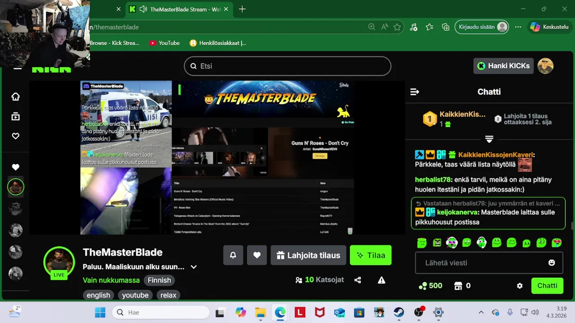
Task: Open Copilot Keskustelu button
Action: [549, 27]
